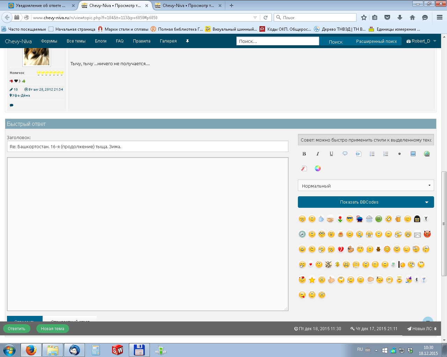Screen dimensions: 447x357
Task: Open the 'Форумы' menu item
Action: click(49, 41)
